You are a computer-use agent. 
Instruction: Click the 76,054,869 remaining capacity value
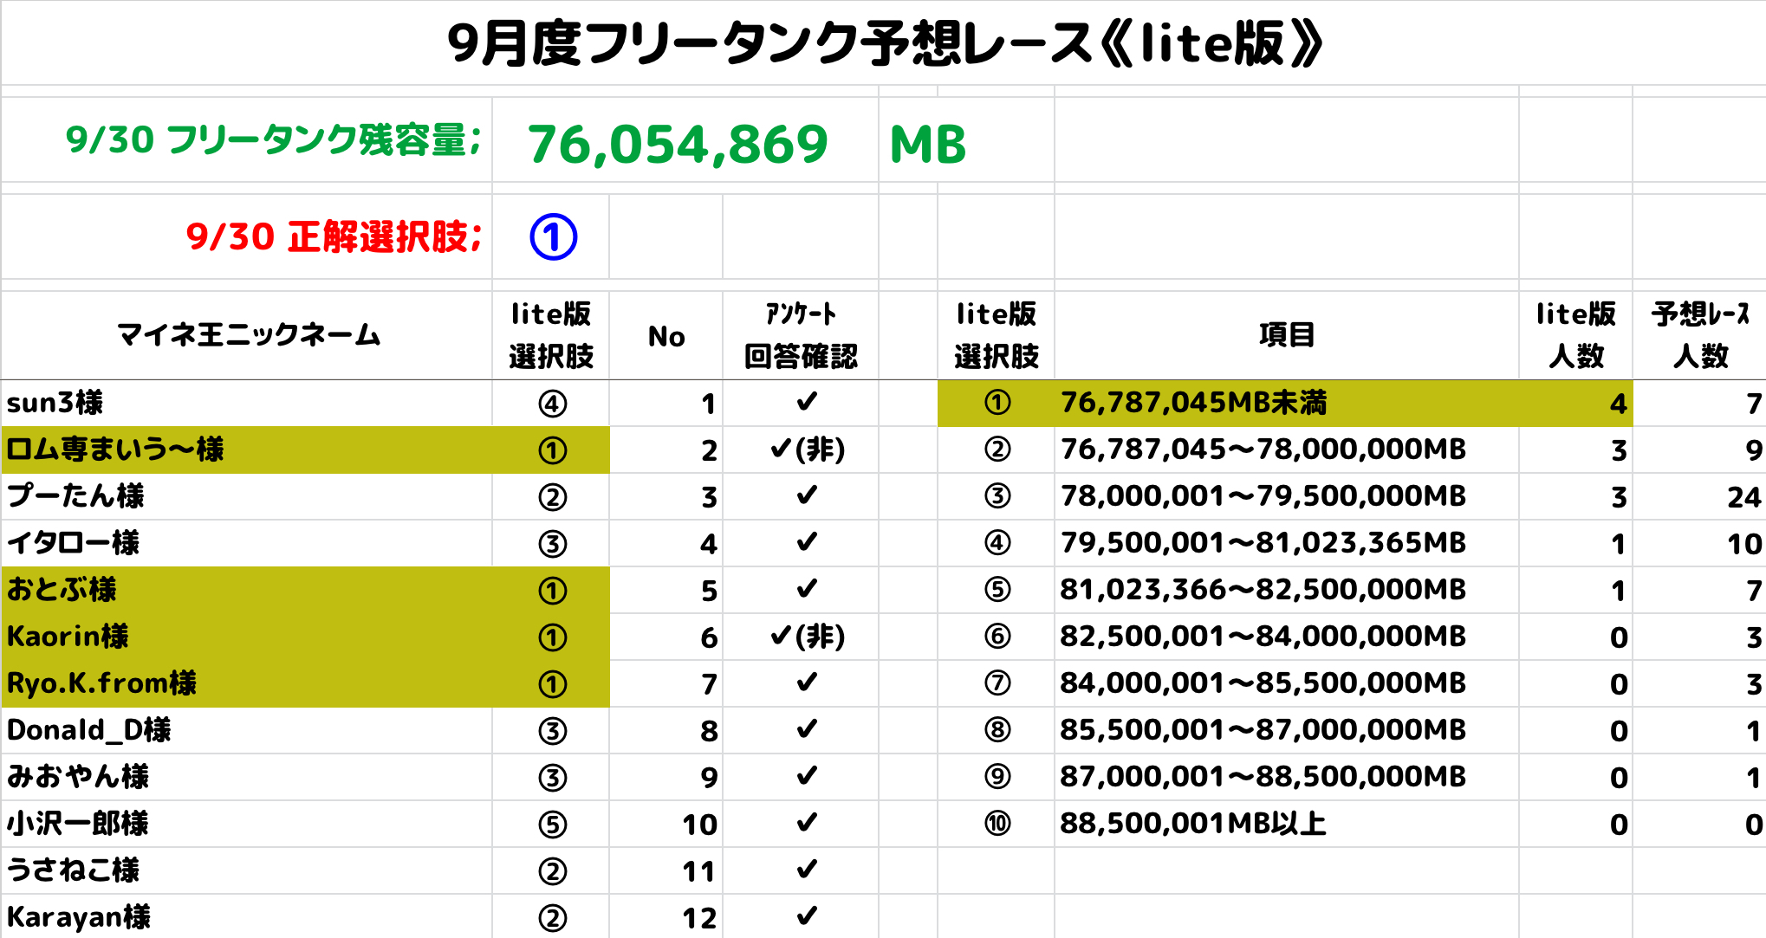678,144
